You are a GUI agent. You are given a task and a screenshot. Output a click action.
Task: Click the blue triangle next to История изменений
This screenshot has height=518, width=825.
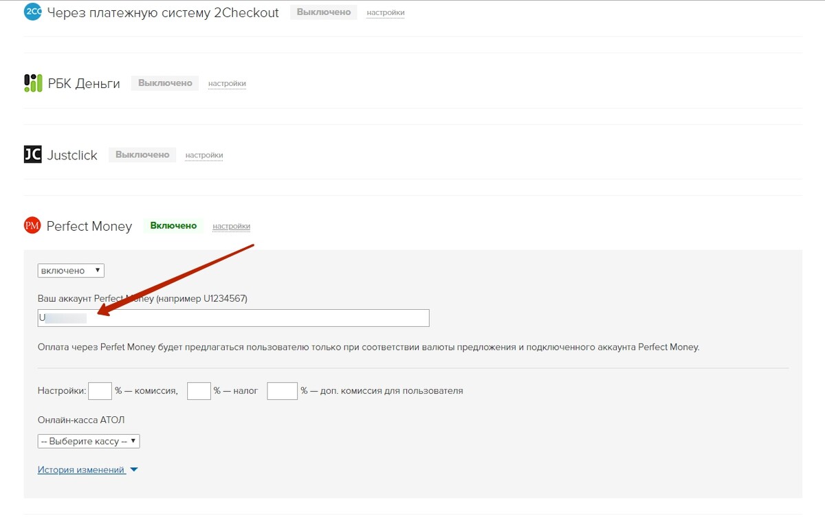(134, 470)
